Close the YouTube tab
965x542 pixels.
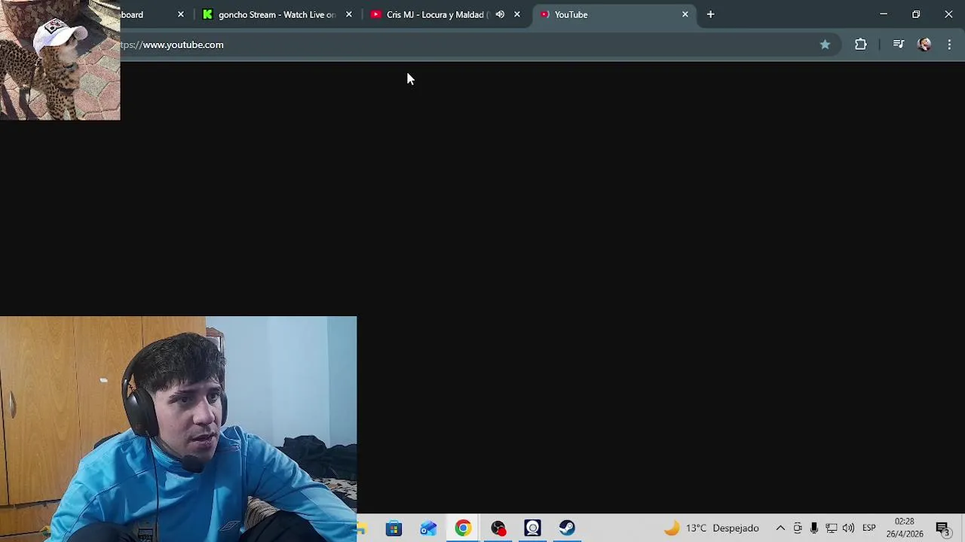tap(685, 14)
